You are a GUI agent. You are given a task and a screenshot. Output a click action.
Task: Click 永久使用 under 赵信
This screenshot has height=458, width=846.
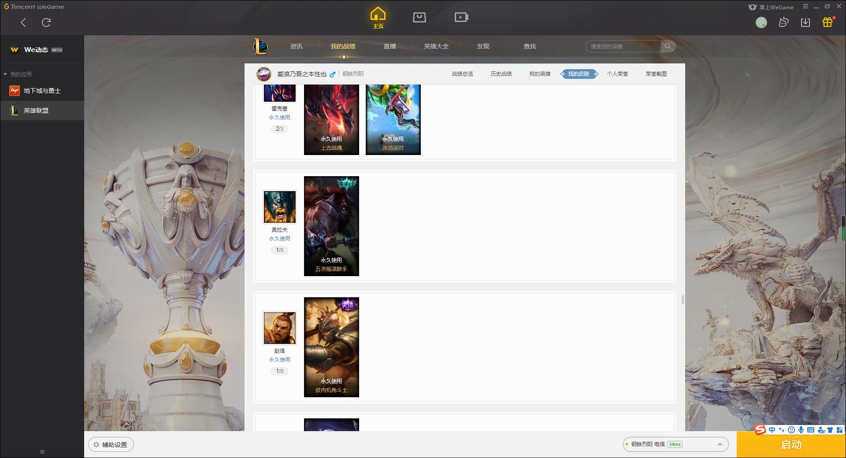click(279, 359)
